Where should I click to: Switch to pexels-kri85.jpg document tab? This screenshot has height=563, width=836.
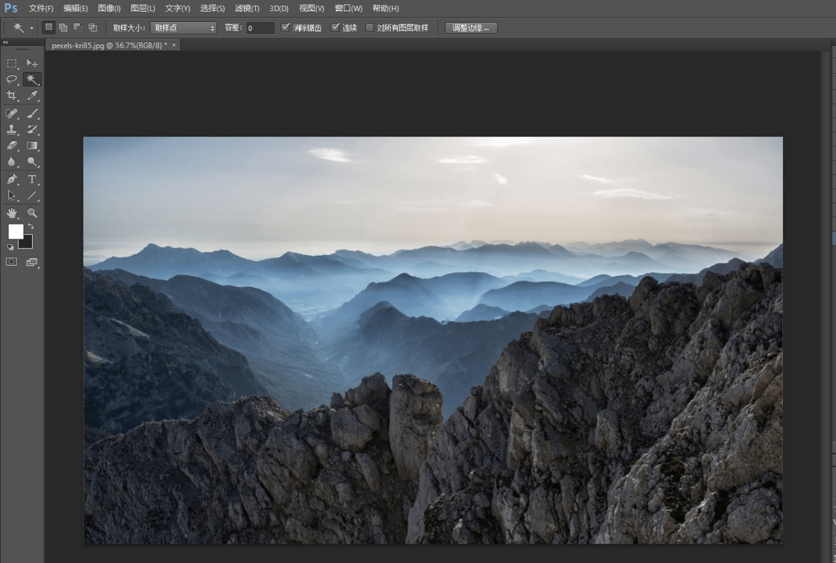(109, 45)
